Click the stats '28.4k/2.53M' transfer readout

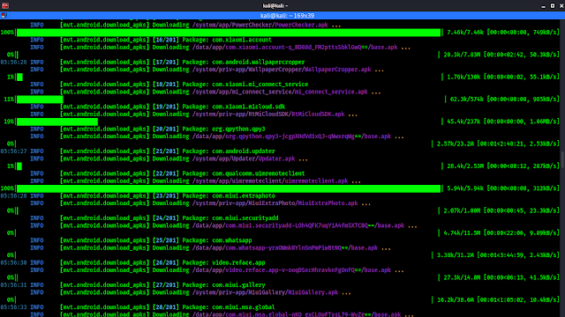click(503, 166)
